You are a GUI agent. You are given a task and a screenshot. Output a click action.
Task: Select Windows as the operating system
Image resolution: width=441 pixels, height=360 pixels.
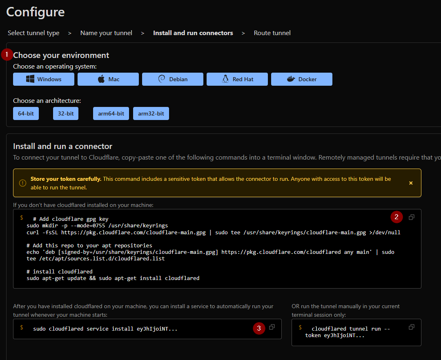tap(43, 79)
